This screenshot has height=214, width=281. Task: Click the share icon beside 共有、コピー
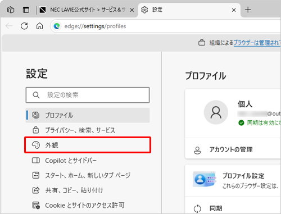point(36,190)
